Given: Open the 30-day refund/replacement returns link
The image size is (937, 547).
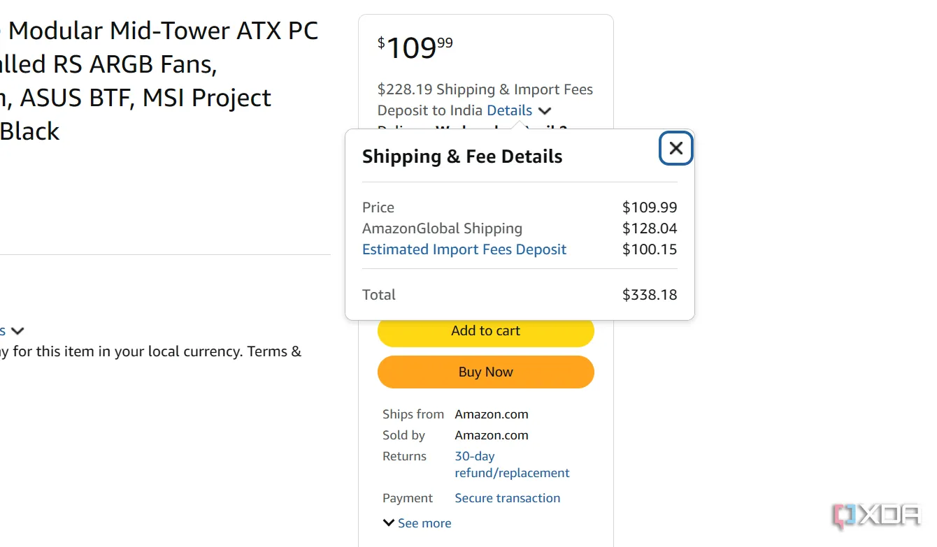Looking at the screenshot, I should tap(511, 465).
